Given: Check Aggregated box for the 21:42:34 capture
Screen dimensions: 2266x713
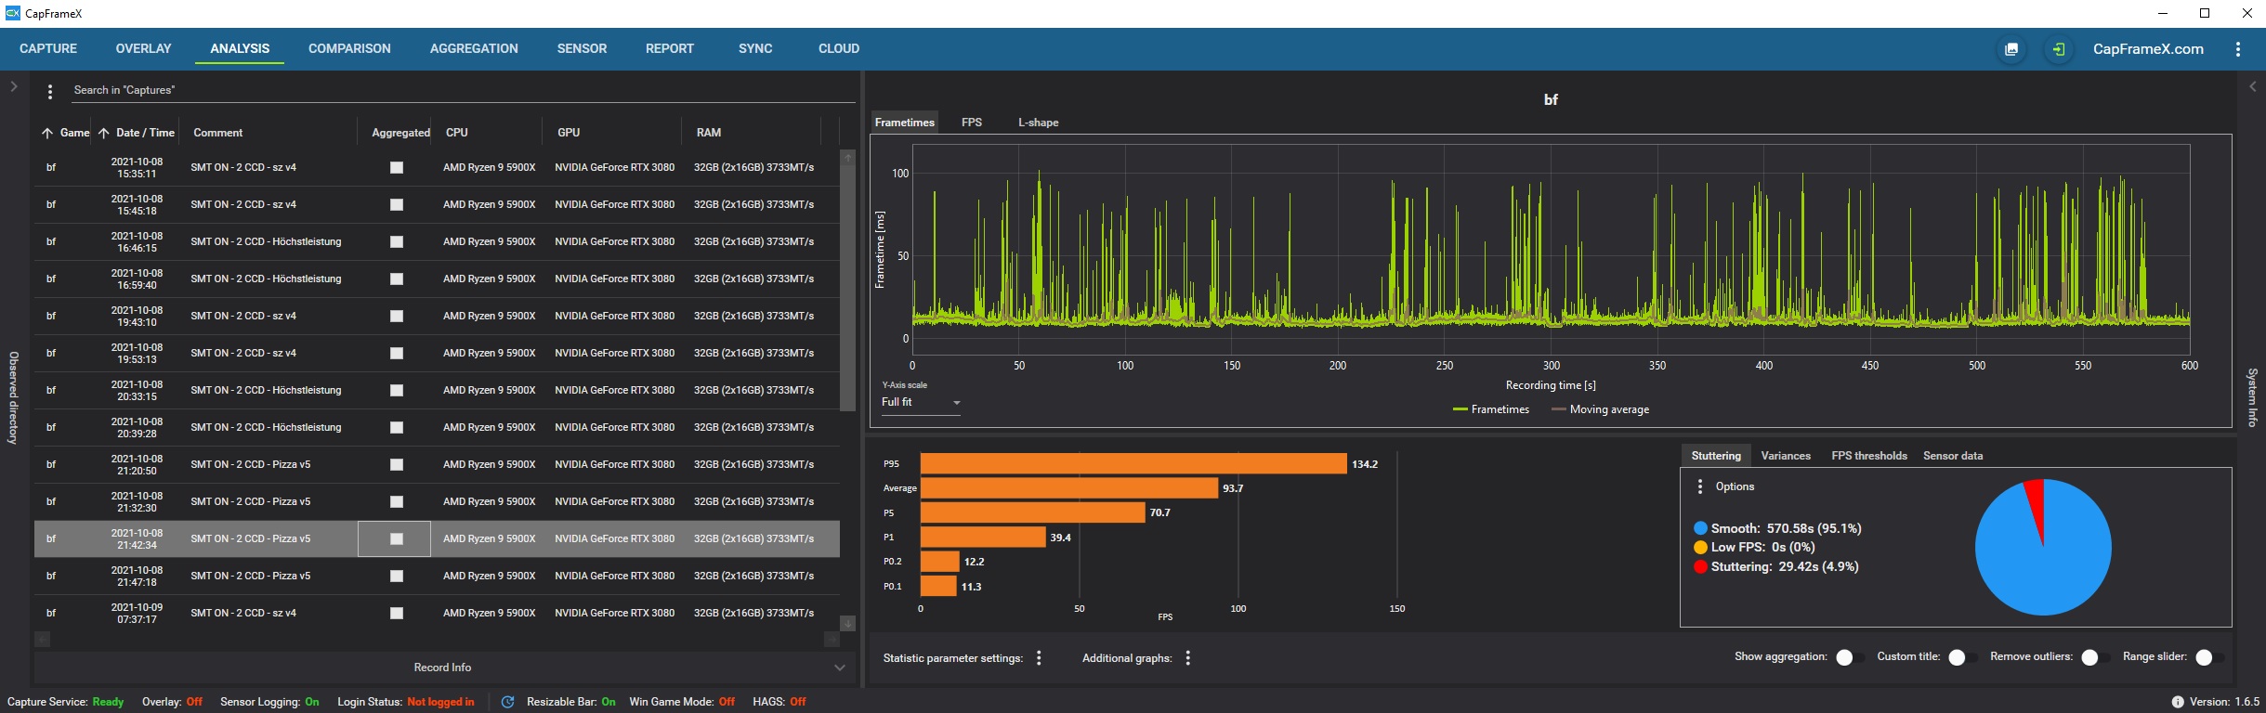Looking at the screenshot, I should [x=397, y=539].
